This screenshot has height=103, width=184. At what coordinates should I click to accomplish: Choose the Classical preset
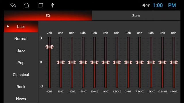(x=21, y=75)
